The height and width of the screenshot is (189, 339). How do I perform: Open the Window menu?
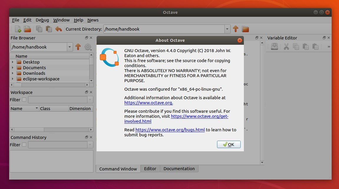[x=61, y=20]
